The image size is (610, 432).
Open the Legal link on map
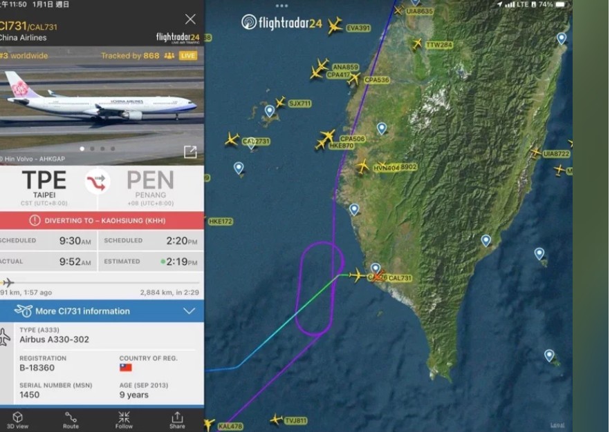(557, 425)
